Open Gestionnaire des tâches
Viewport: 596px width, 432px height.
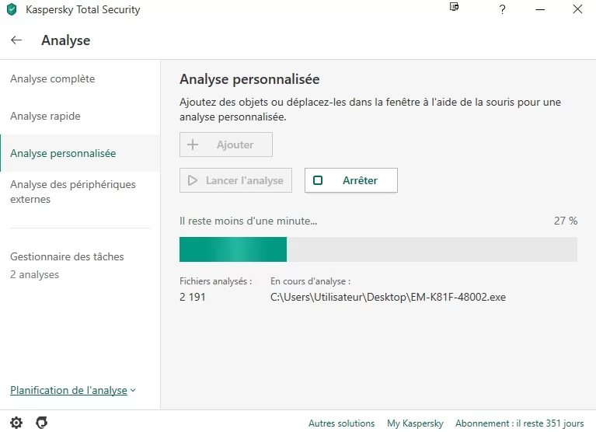(67, 256)
